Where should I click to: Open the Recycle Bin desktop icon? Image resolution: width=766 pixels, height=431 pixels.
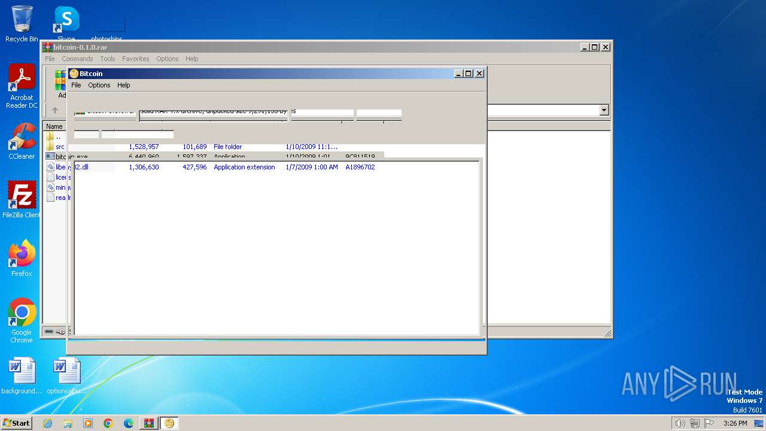(22, 24)
